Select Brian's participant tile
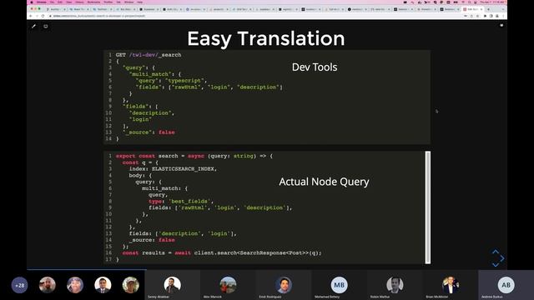The width and height of the screenshot is (534, 300). tap(451, 285)
